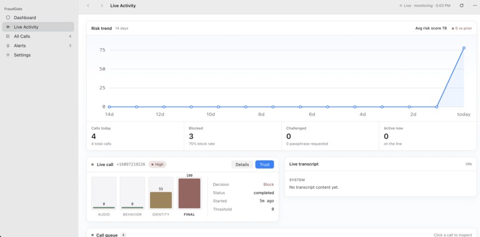Click 'Avg risk score 78' text
This screenshot has width=480, height=237.
pos(431,28)
